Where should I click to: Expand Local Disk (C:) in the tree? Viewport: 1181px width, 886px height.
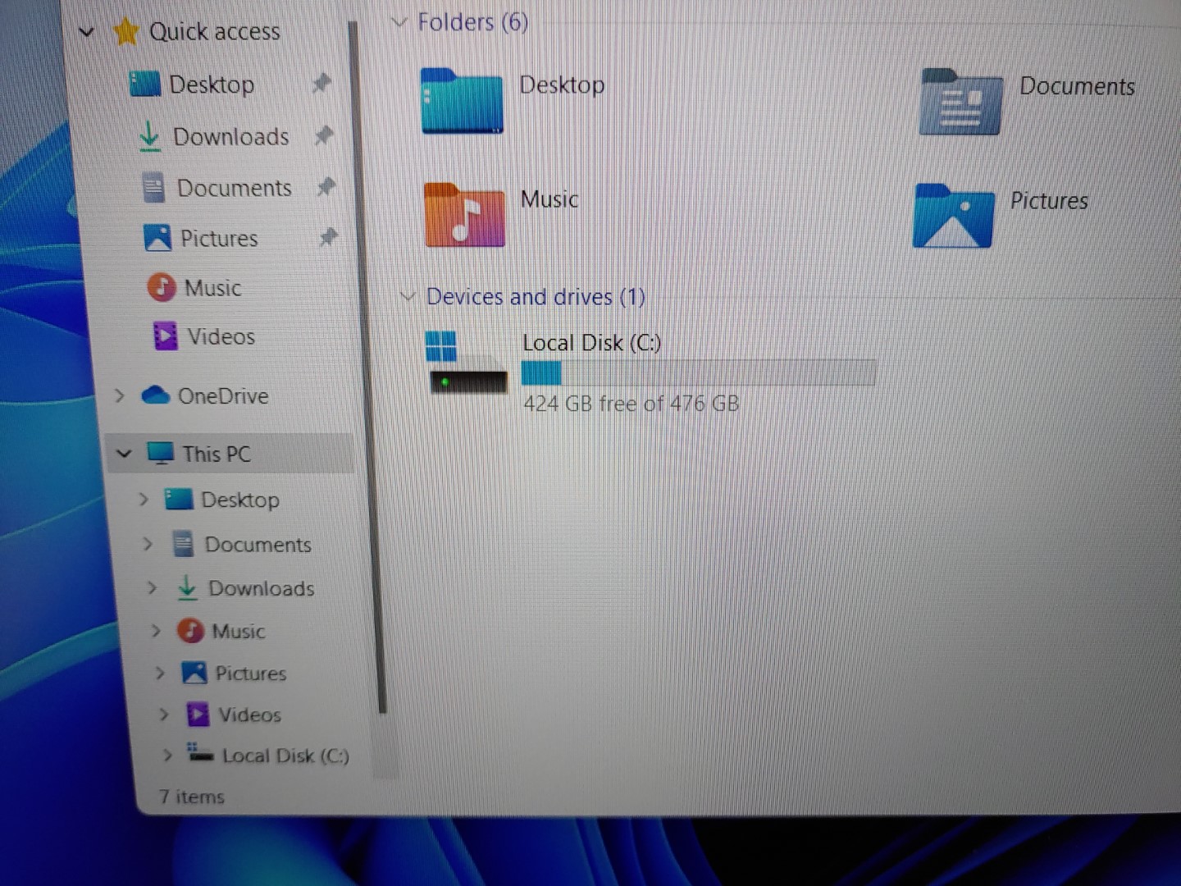tap(167, 755)
